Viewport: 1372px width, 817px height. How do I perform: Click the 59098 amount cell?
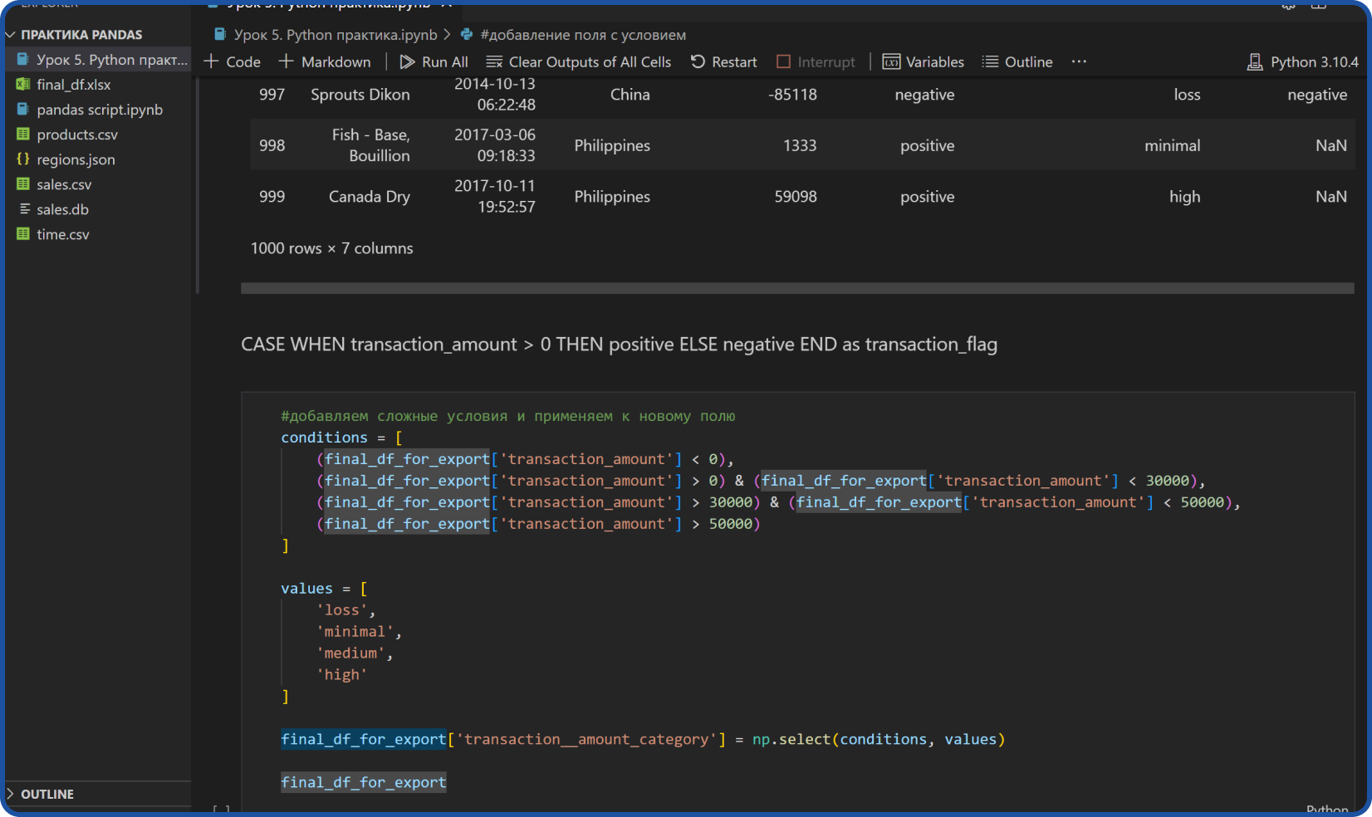pos(796,197)
